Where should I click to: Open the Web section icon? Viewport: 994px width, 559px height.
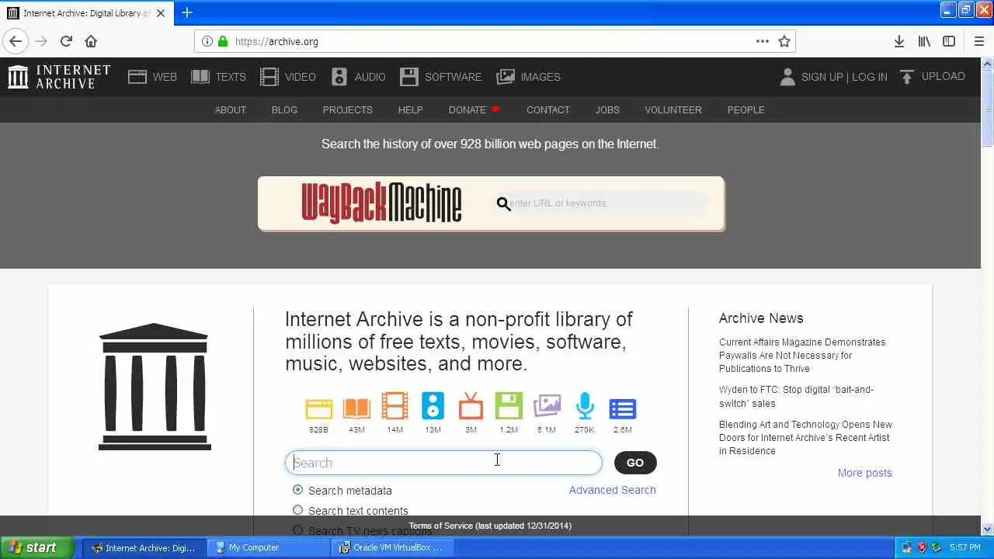[x=137, y=77]
